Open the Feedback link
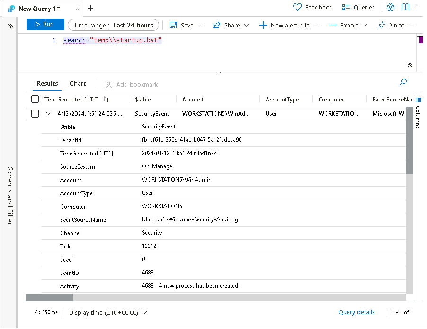 click(318, 8)
